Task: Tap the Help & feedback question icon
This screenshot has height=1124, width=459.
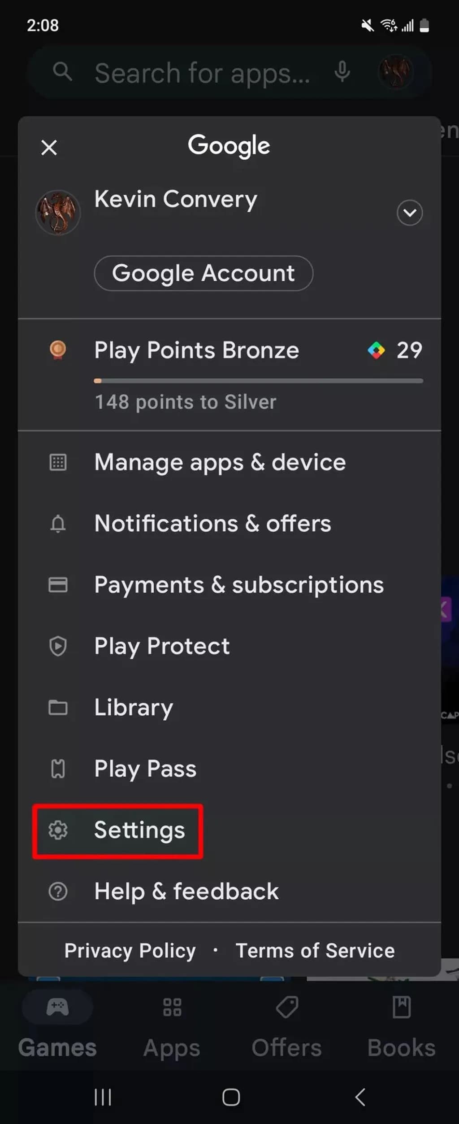Action: (58, 892)
